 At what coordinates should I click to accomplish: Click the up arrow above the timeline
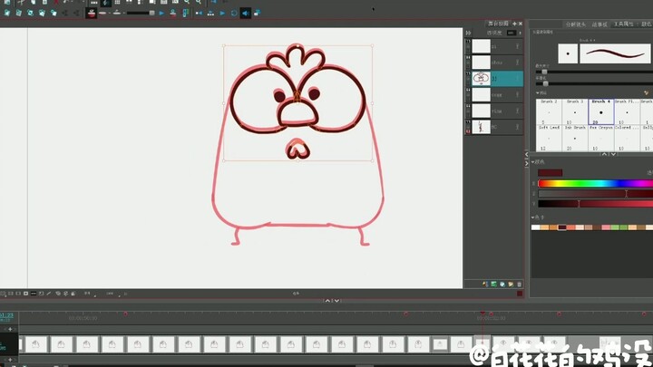(x=327, y=301)
